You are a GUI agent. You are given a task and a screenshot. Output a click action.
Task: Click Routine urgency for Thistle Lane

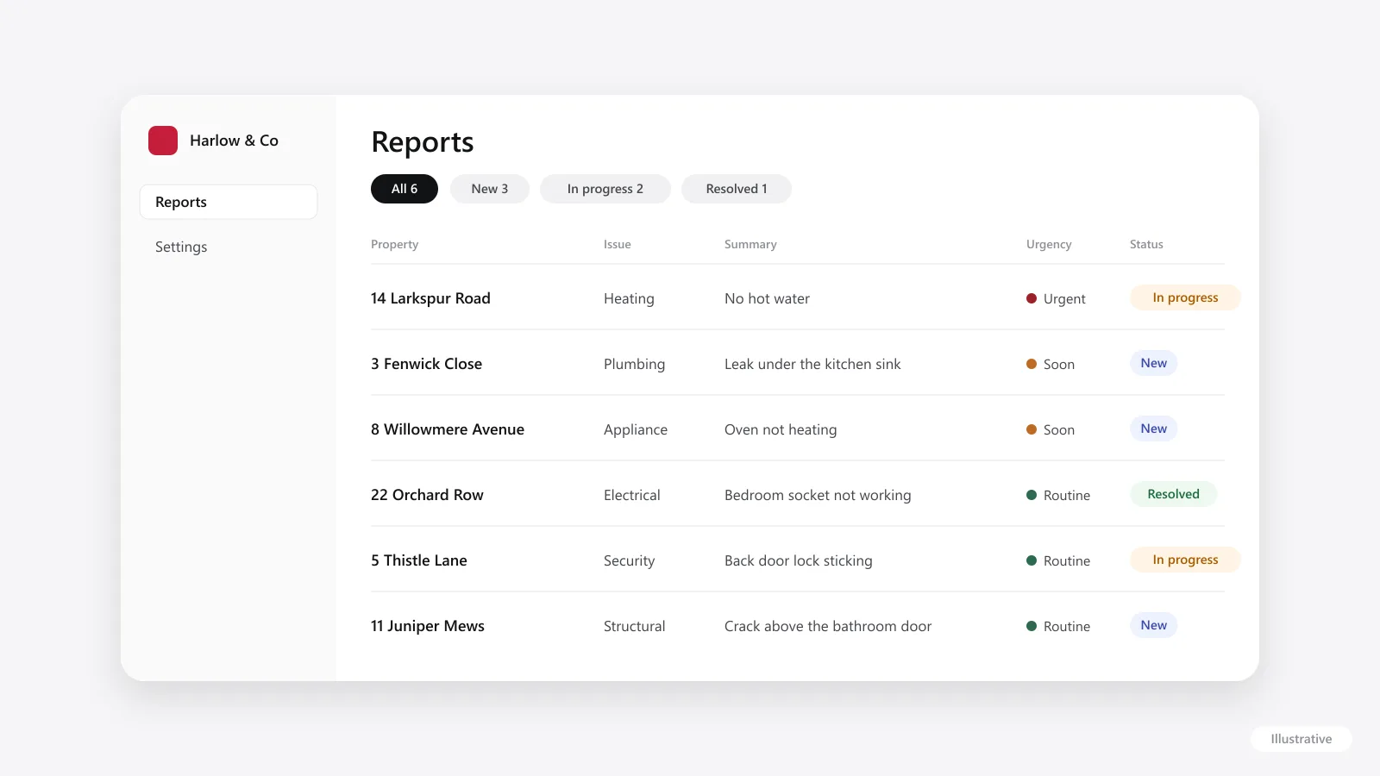1058,560
